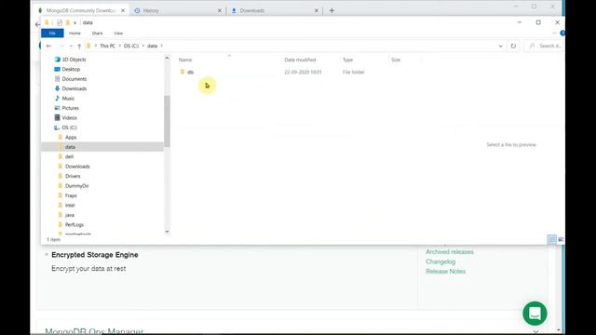Click the Search data input box
This screenshot has height=335, width=596.
[544, 46]
